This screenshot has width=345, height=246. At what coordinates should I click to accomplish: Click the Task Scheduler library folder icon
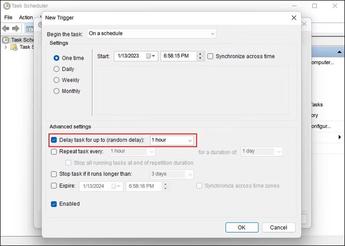[x=14, y=47]
